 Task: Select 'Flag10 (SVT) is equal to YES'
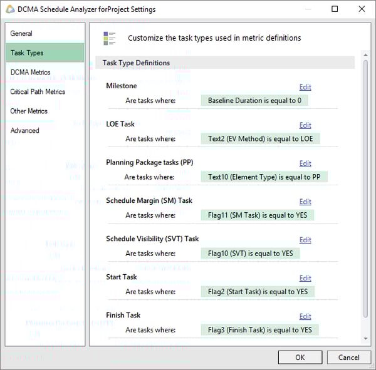(x=250, y=254)
